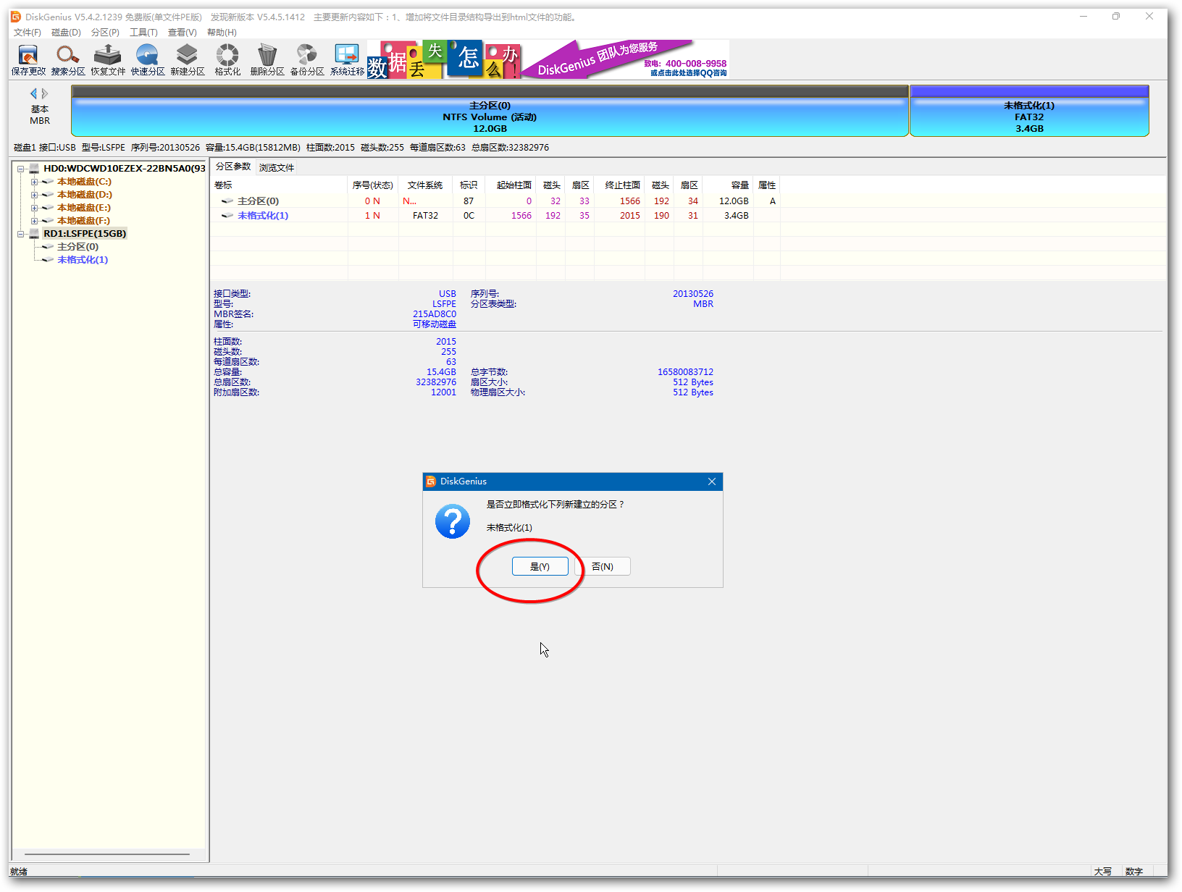The height and width of the screenshot is (892, 1182).
Task: Click the 容量 column header
Action: click(728, 185)
